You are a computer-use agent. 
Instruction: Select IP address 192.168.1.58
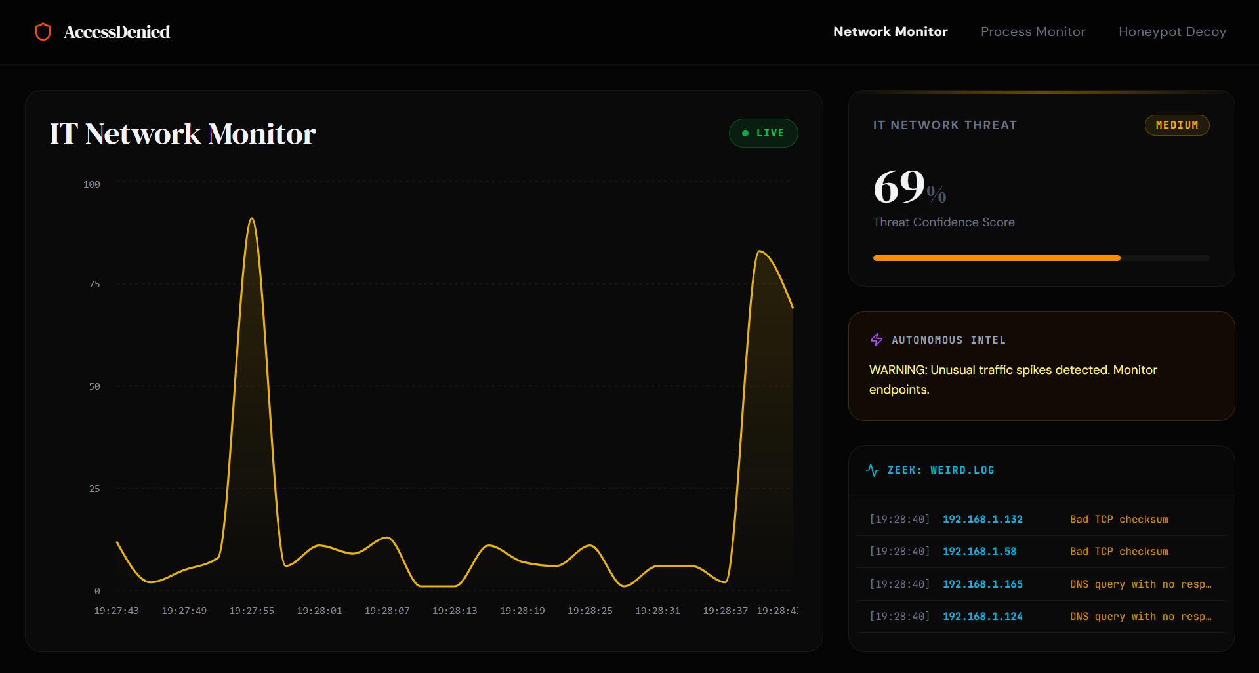(980, 551)
